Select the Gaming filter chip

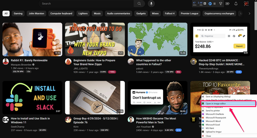[18, 13]
